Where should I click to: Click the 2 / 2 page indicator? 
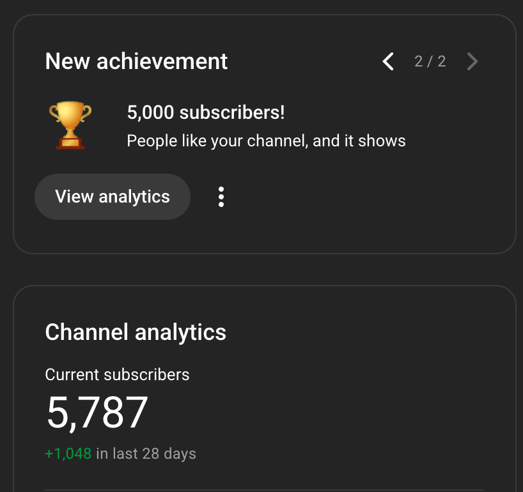(x=430, y=61)
